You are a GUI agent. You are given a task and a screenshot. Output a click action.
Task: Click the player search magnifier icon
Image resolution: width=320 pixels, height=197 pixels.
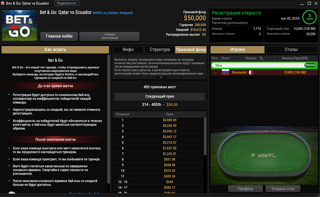[261, 58]
